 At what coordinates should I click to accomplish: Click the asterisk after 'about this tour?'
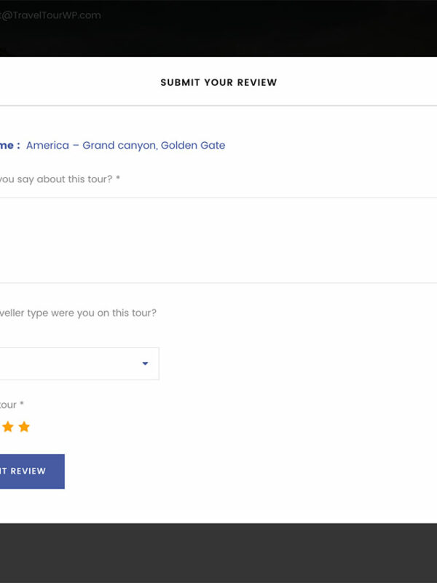click(x=118, y=179)
